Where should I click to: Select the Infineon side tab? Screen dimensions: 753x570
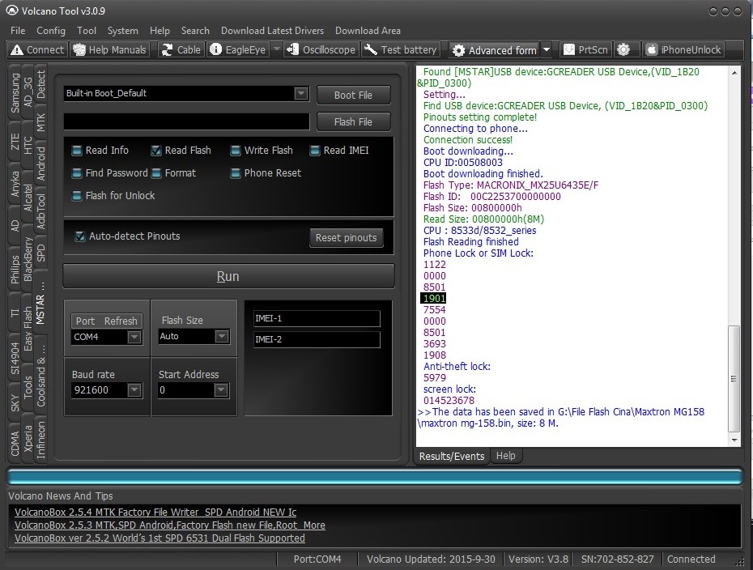point(40,440)
